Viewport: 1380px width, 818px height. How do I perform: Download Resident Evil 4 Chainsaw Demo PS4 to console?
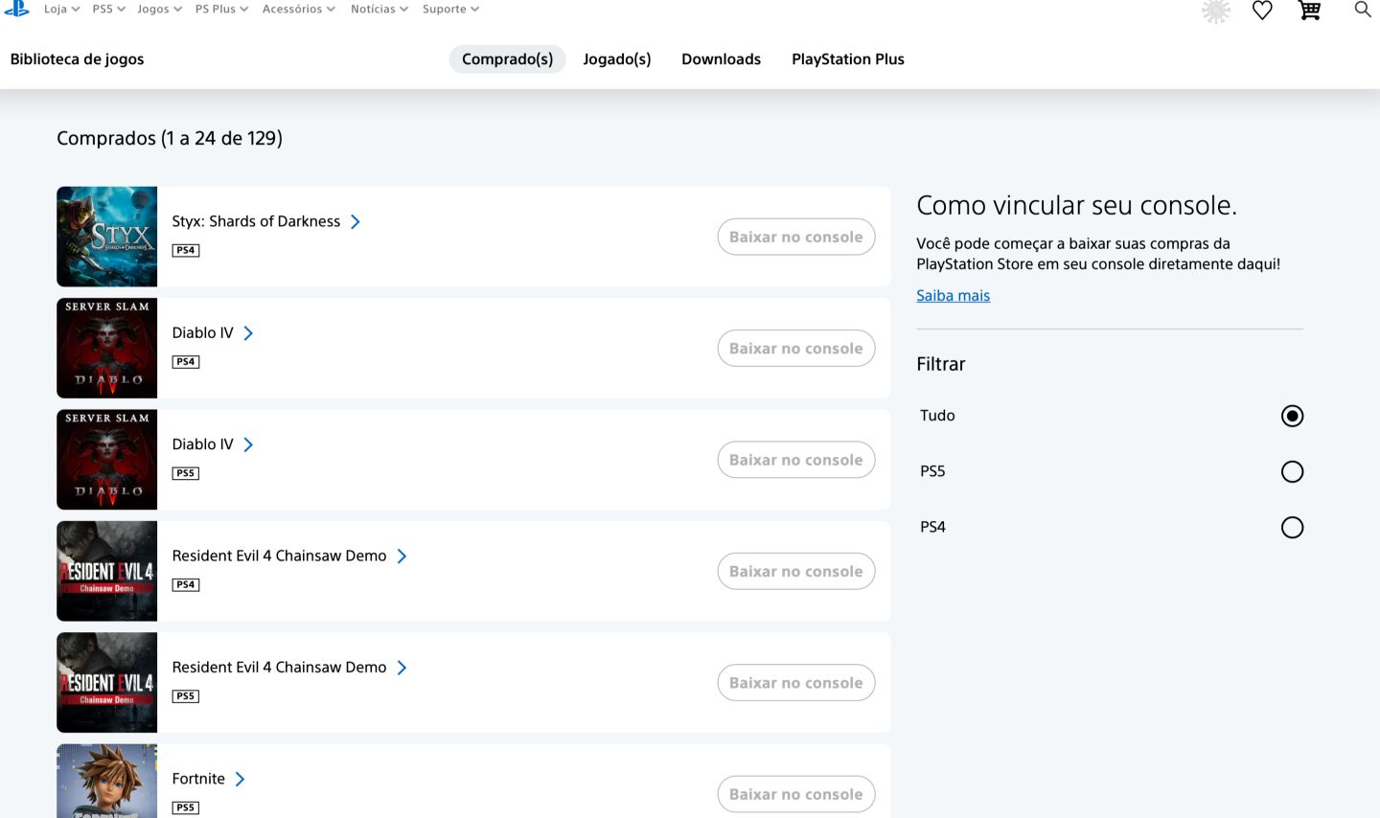pos(796,572)
